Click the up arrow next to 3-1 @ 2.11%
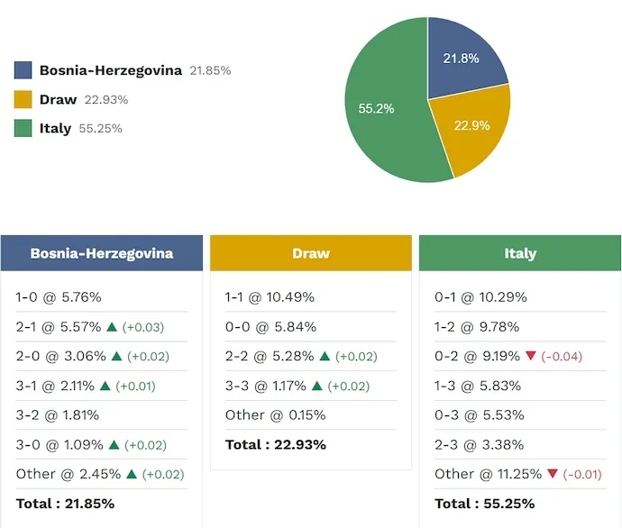 (x=105, y=386)
